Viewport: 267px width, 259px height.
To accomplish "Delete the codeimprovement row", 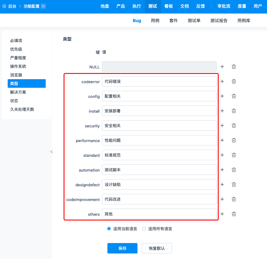I will coord(234,199).
